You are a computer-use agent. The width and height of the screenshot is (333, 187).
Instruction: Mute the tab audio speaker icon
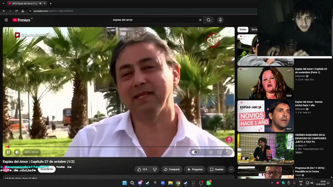[40, 4]
